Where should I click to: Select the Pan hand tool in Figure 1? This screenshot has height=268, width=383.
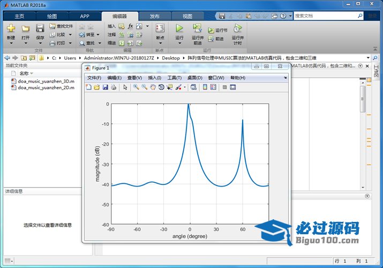click(x=153, y=87)
